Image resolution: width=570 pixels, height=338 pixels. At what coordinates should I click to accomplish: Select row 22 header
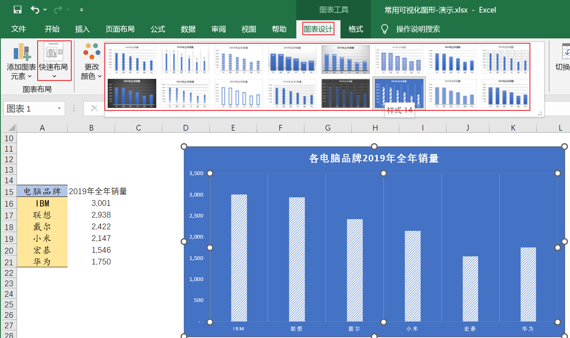(9, 273)
